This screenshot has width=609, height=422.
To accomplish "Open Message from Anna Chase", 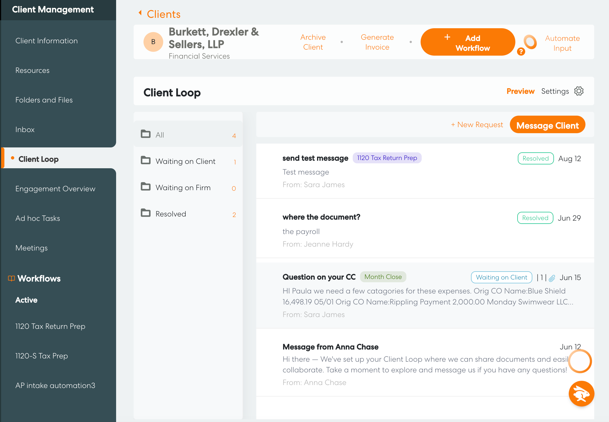I will (x=425, y=362).
